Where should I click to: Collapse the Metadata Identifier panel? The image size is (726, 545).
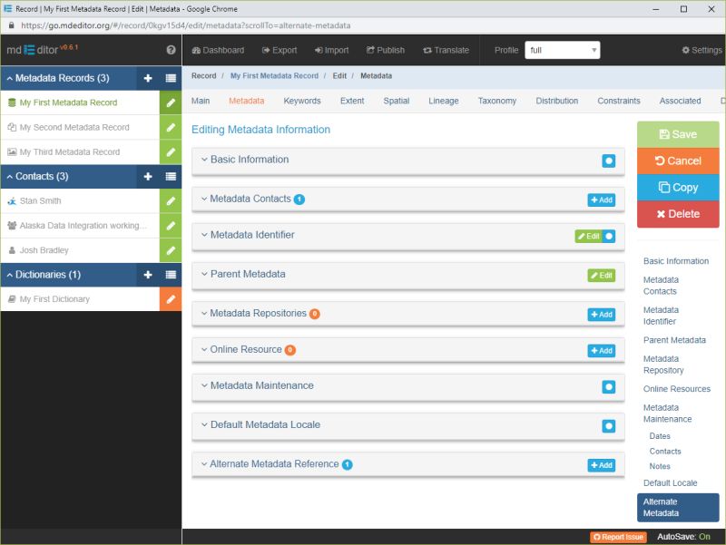pyautogui.click(x=248, y=235)
